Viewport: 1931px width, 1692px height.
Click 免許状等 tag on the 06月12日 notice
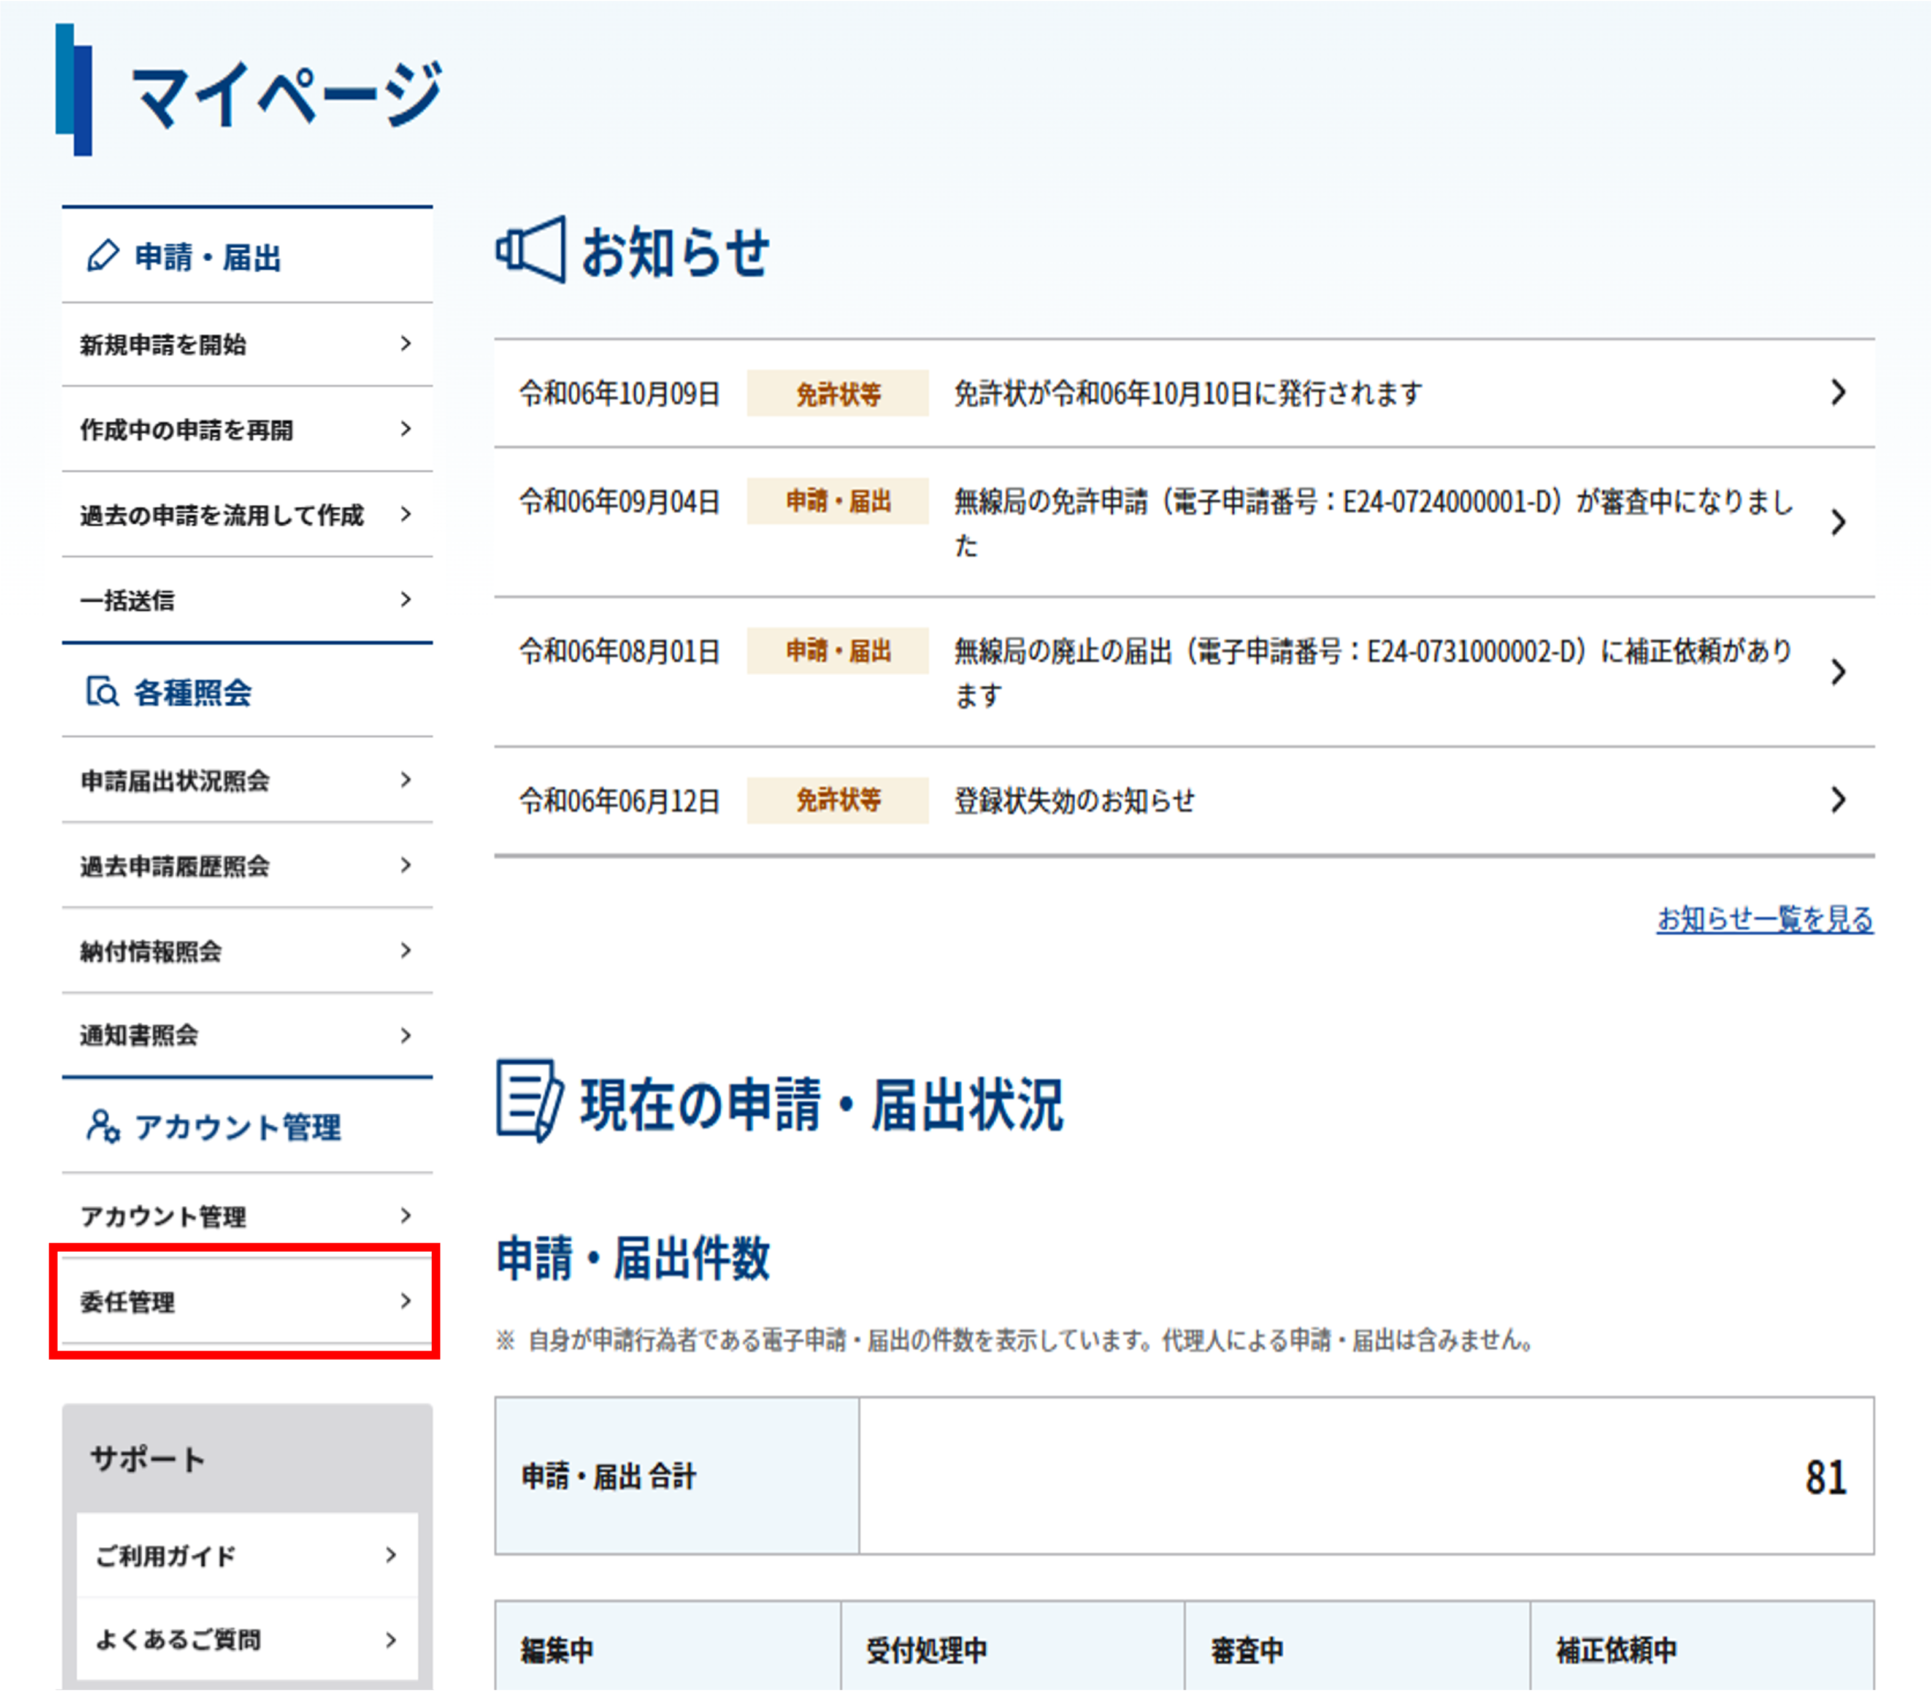(837, 801)
